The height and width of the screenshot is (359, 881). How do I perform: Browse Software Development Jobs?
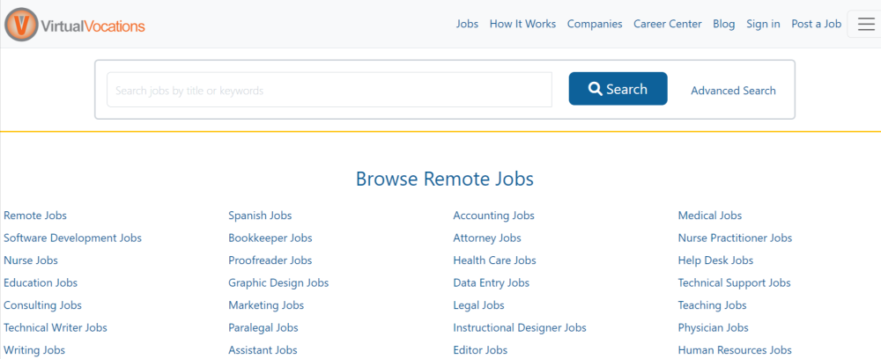coord(72,238)
